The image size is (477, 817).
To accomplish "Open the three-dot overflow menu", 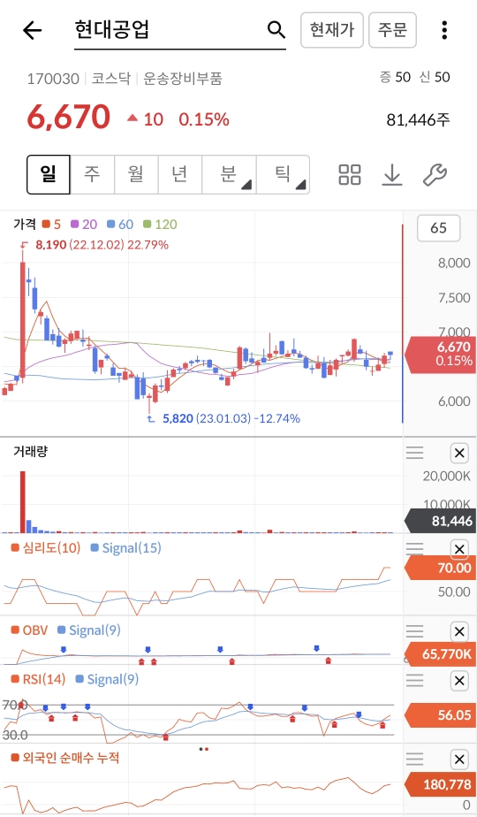I will (444, 30).
